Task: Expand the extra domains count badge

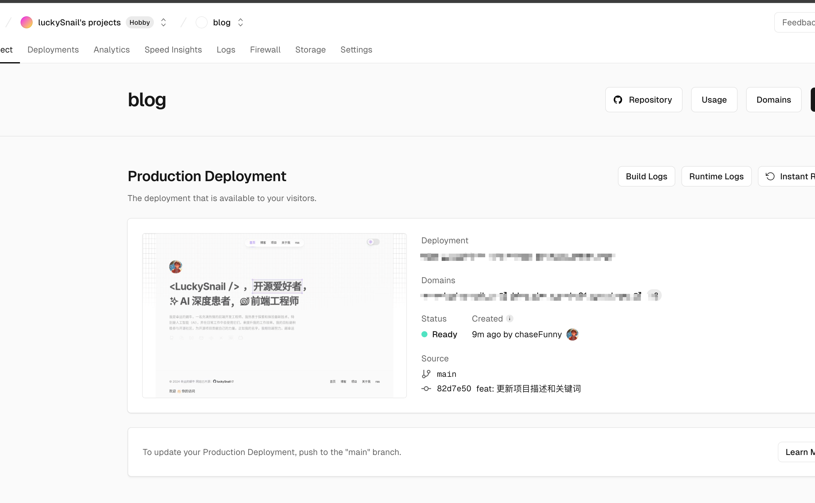Action: (654, 295)
